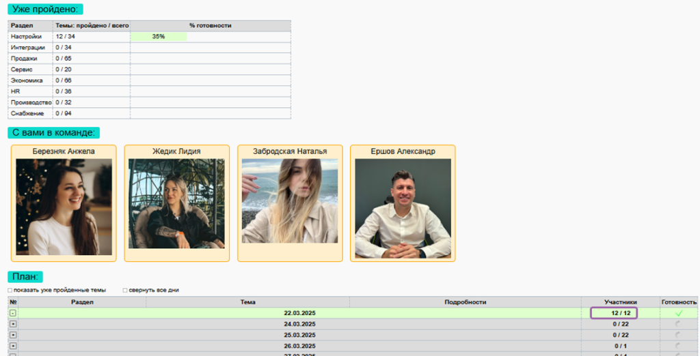Expand the 24.03.2025 day row
Viewport: 700px width, 356px height.
pyautogui.click(x=13, y=324)
